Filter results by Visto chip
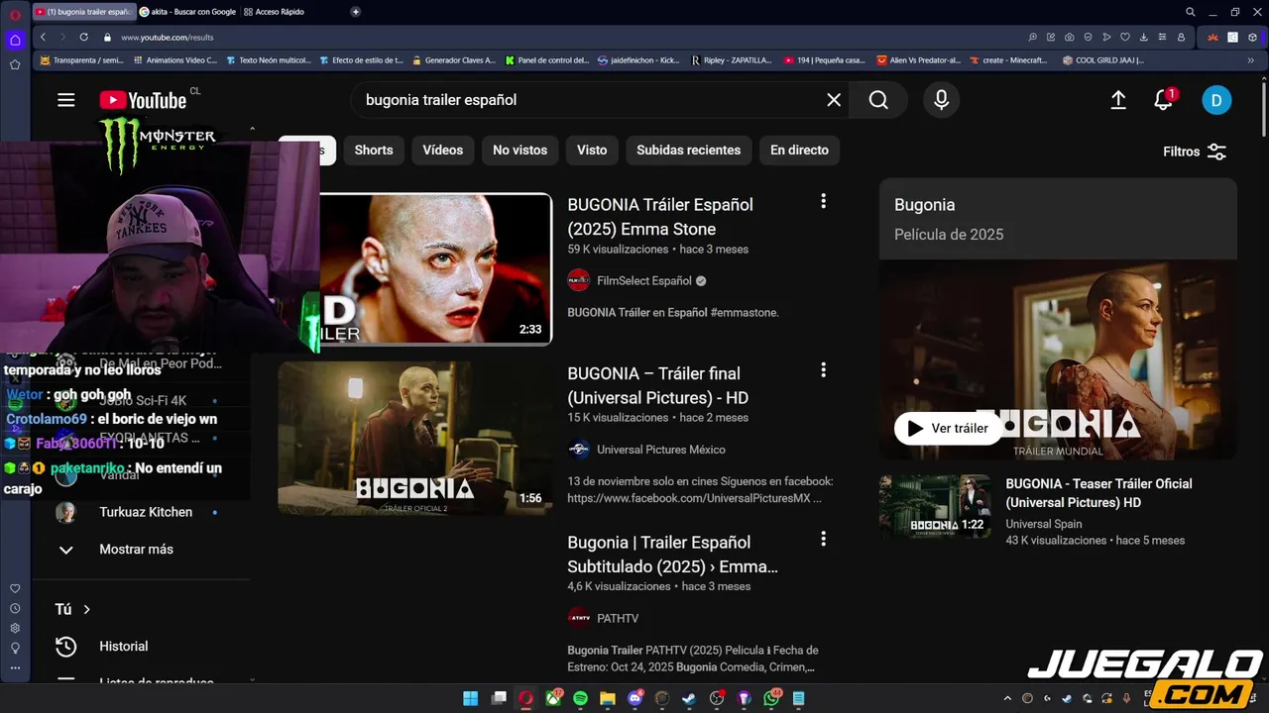The image size is (1269, 713). pyautogui.click(x=592, y=151)
